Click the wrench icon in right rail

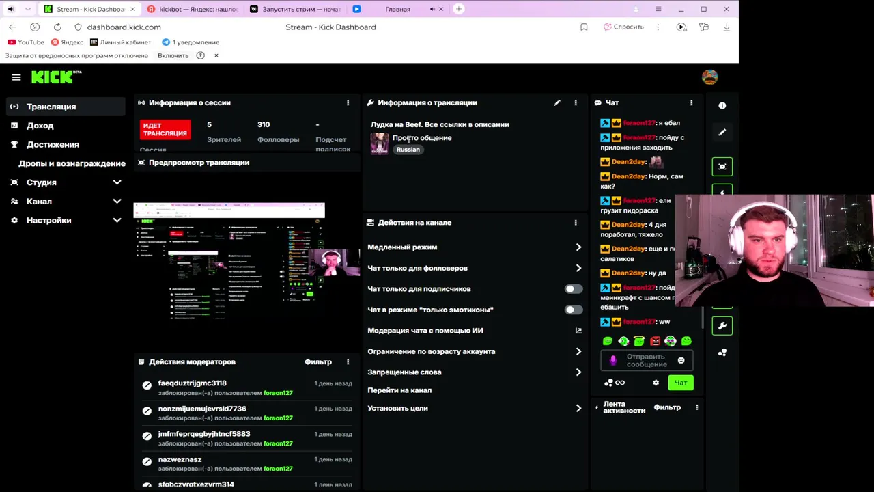[722, 326]
